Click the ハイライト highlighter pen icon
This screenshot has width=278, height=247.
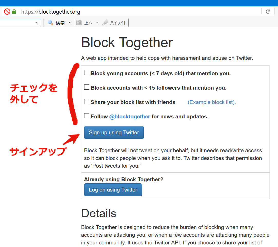point(105,23)
